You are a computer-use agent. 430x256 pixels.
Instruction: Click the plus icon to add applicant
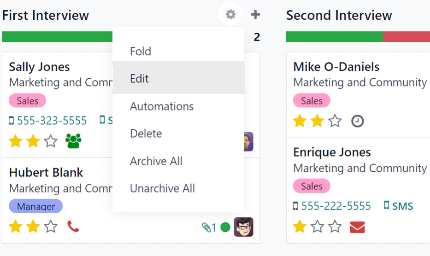255,15
